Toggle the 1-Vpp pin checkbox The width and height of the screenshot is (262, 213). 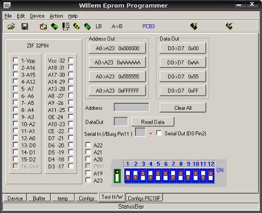click(15, 60)
